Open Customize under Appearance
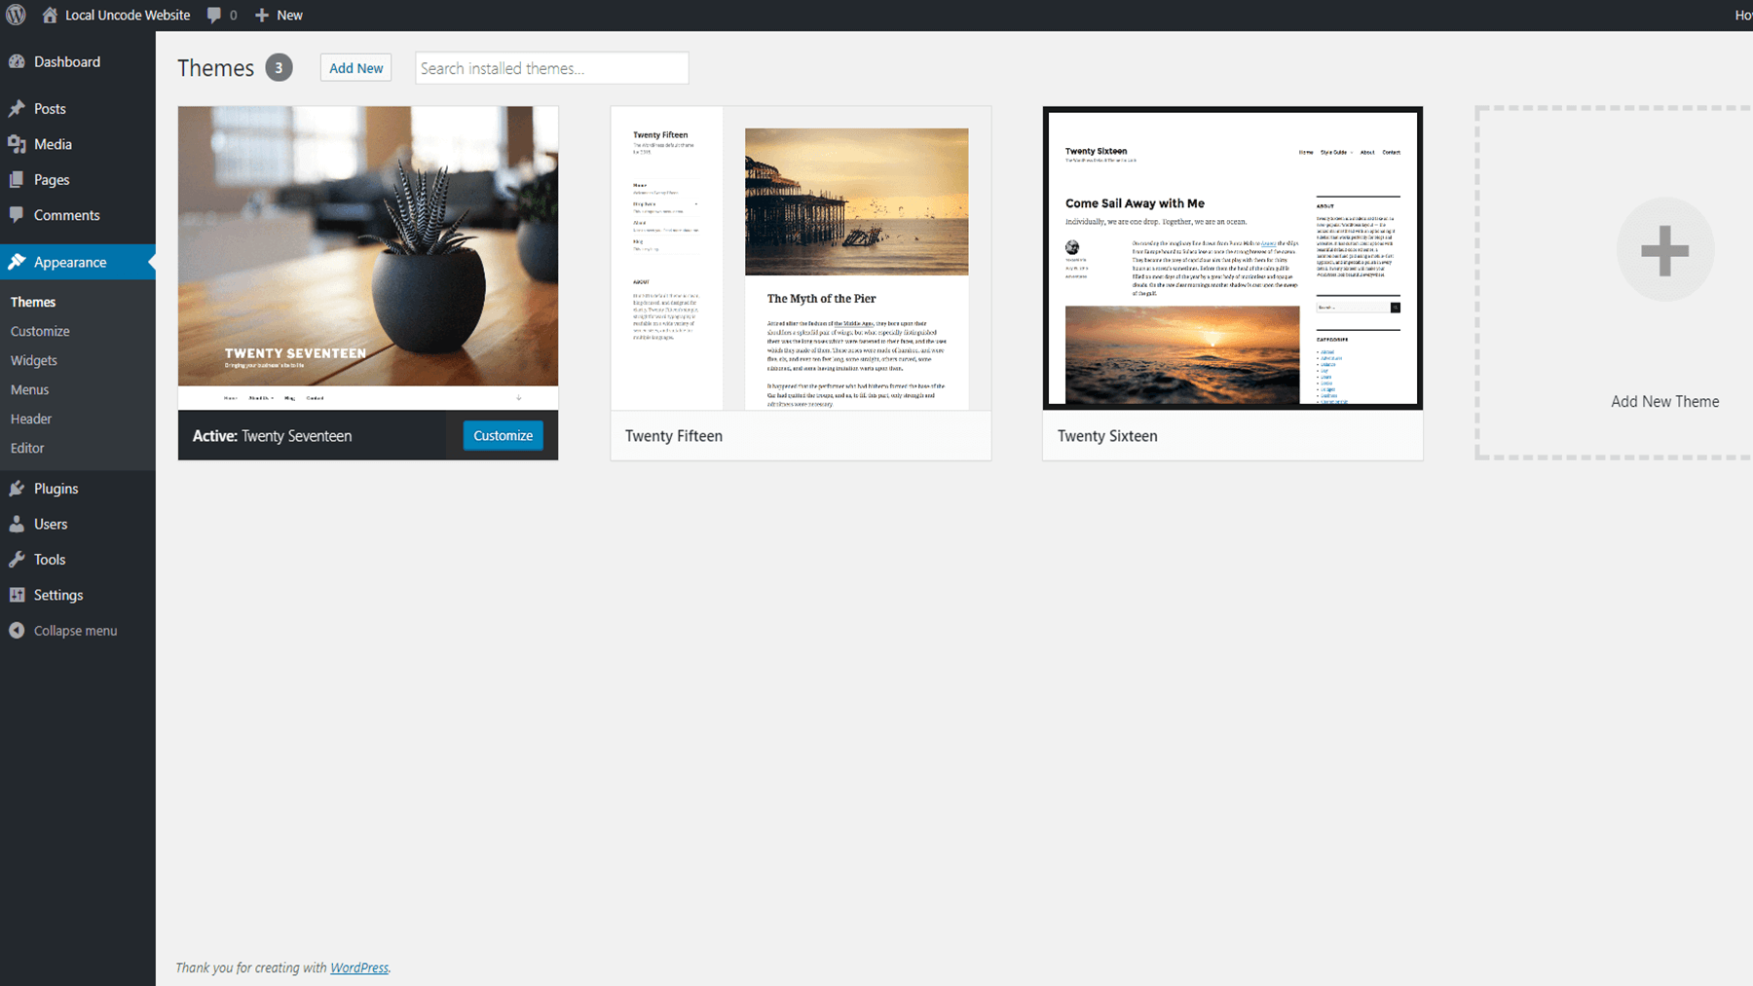Viewport: 1753px width, 986px height. pos(40,331)
